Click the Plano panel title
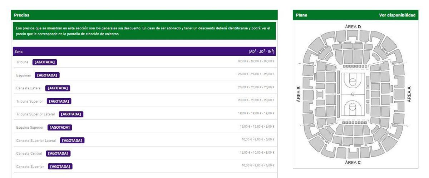This screenshot has width=429, height=178. pos(301,15)
